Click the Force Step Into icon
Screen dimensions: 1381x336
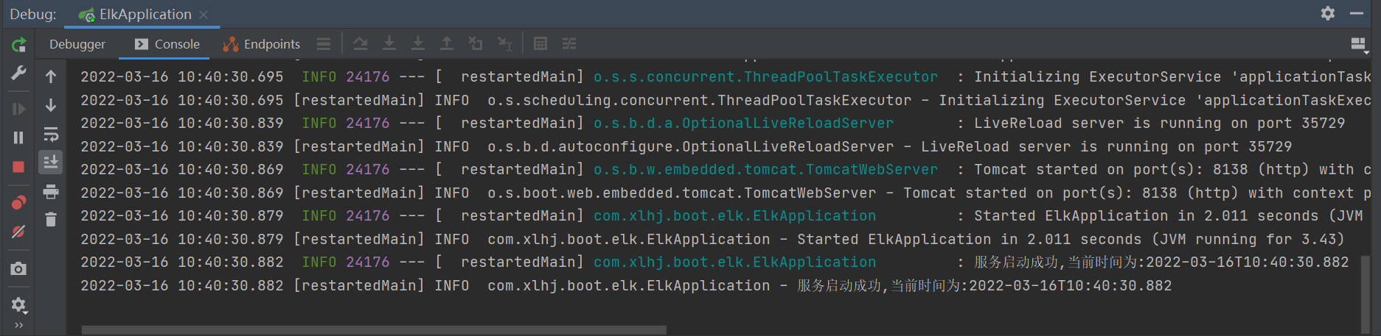pyautogui.click(x=418, y=44)
